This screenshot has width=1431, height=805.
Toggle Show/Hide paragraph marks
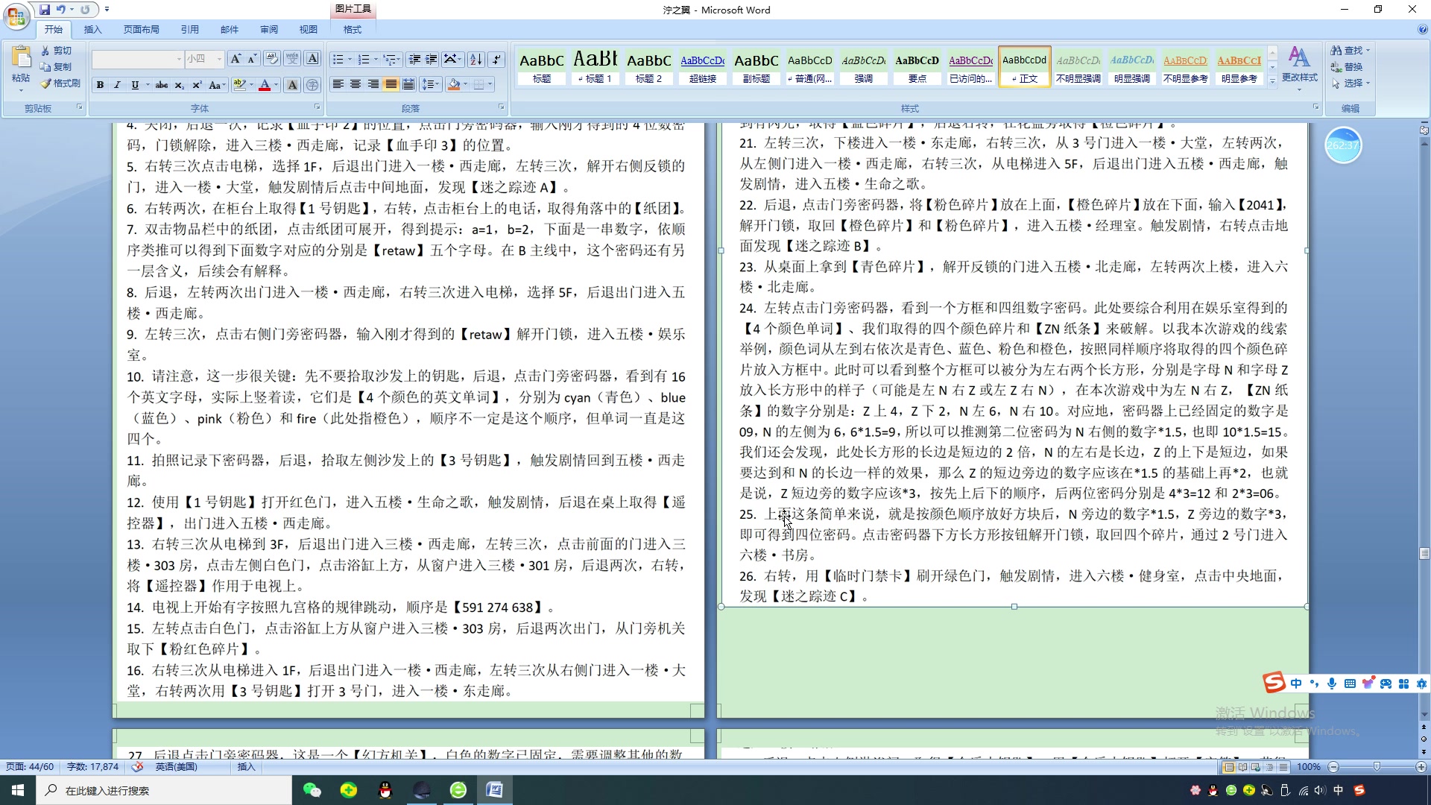point(497,59)
